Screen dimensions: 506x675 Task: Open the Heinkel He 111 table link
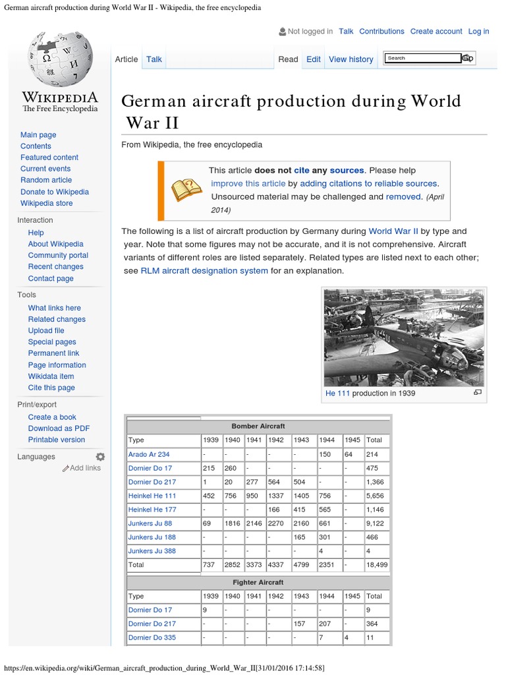pos(152,496)
